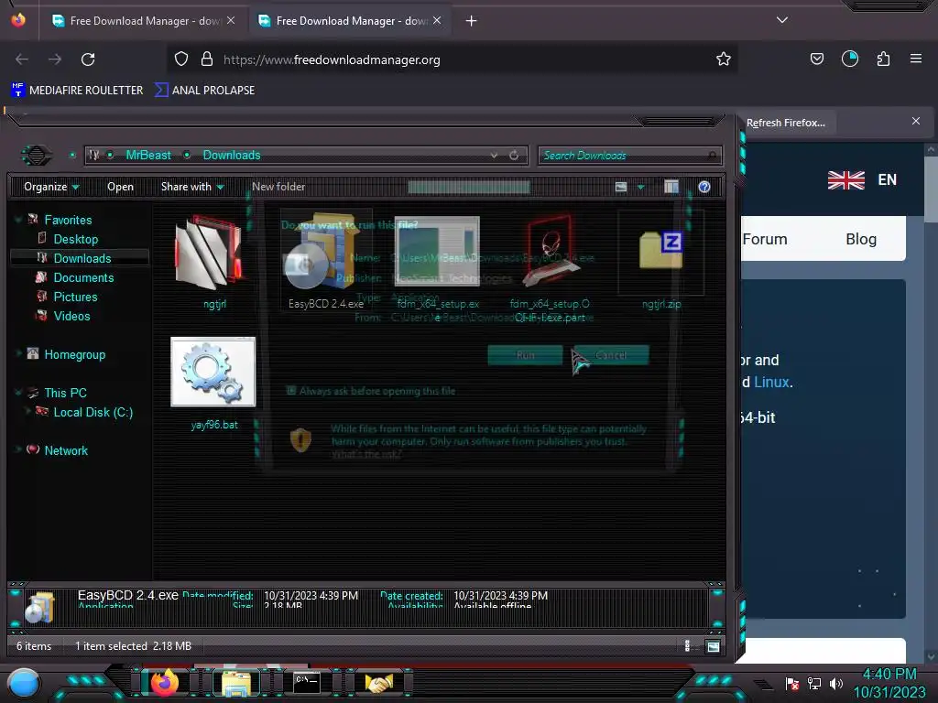Open the Organize menu
The image size is (938, 703).
click(x=51, y=187)
